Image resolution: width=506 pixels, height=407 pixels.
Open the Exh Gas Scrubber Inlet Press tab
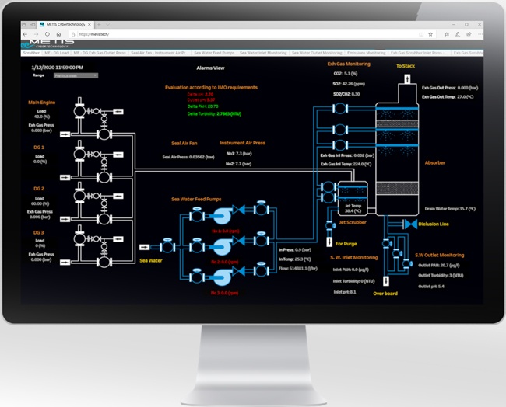(x=419, y=53)
